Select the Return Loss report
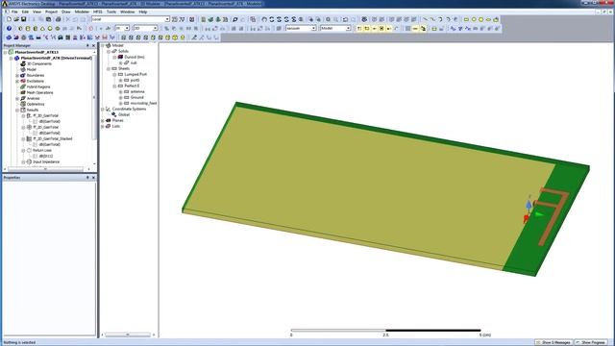Image resolution: width=615 pixels, height=346 pixels. [42, 150]
